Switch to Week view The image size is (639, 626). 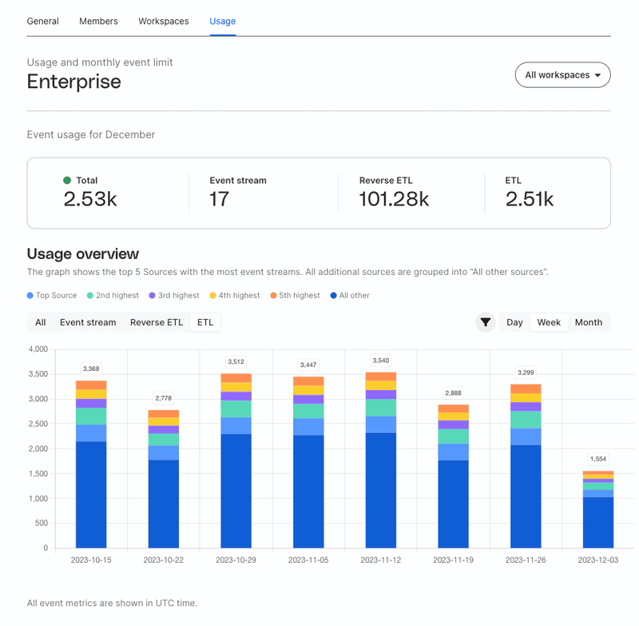(549, 322)
